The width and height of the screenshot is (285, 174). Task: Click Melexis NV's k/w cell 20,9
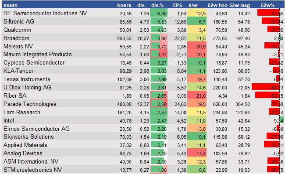click(x=197, y=46)
